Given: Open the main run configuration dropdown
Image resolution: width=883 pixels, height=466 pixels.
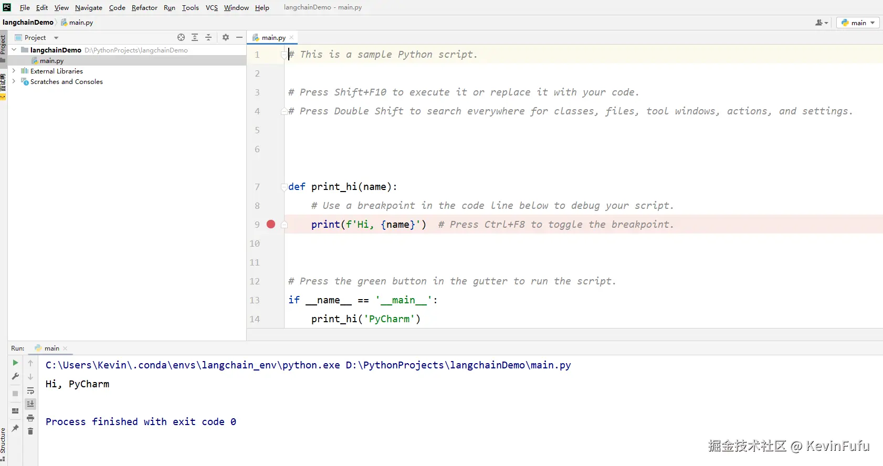Looking at the screenshot, I should (858, 23).
